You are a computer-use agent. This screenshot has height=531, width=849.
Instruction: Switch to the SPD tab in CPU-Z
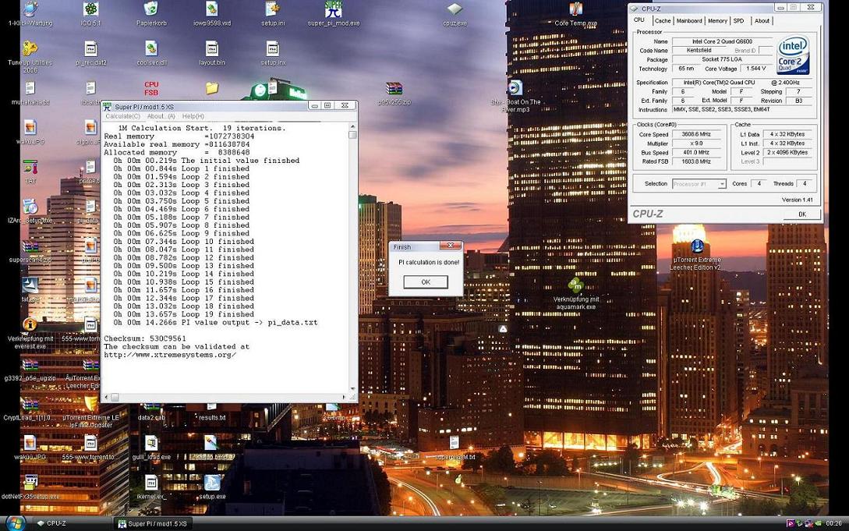click(x=738, y=20)
